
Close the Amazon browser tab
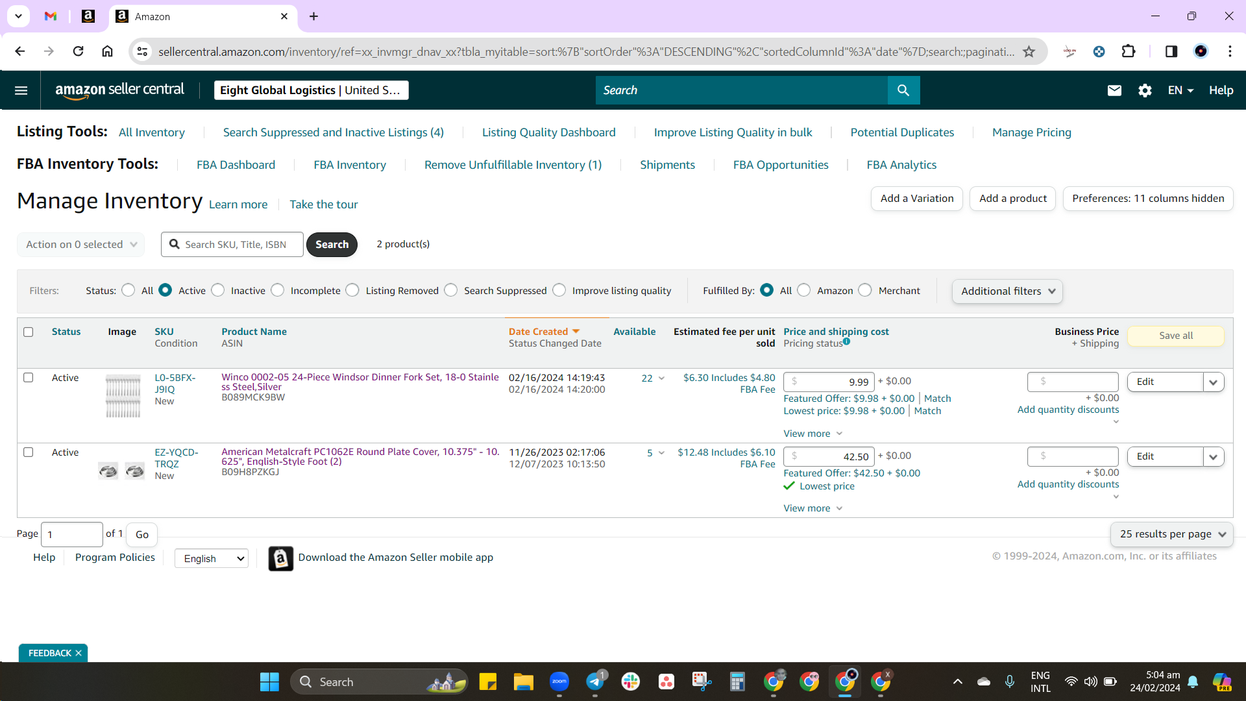coord(284,16)
